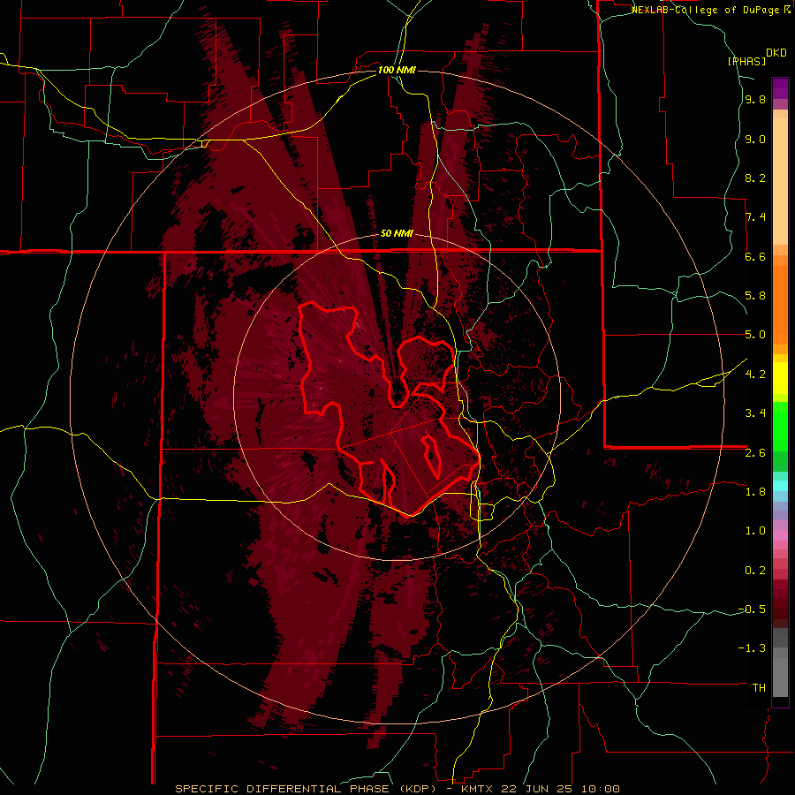Click the 9.0 scale value
795x795 pixels.
coord(755,139)
